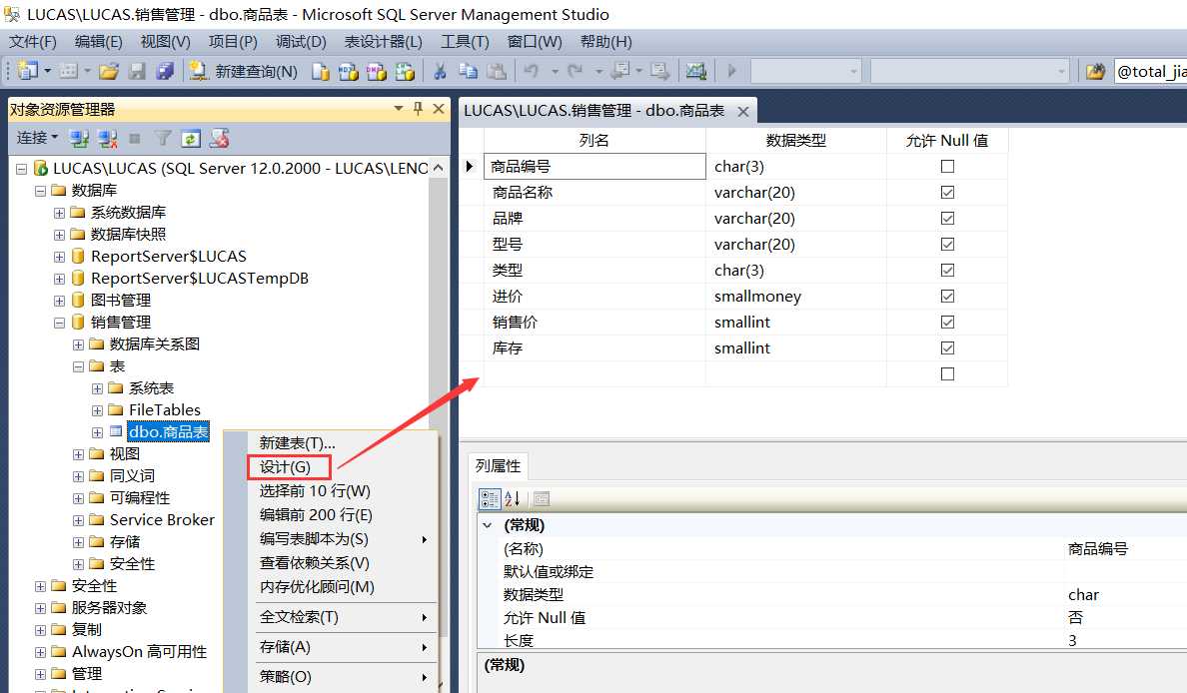1187x693 pixels.
Task: Collapse the 表 folder node
Action: (x=78, y=366)
